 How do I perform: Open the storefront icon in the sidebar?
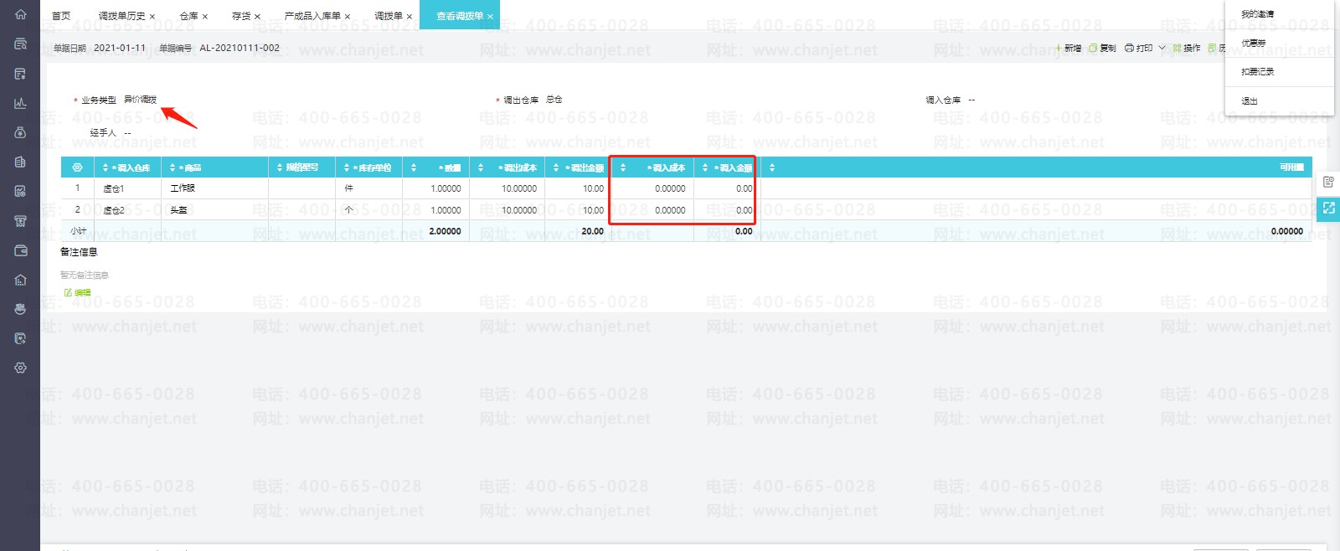pyautogui.click(x=20, y=221)
